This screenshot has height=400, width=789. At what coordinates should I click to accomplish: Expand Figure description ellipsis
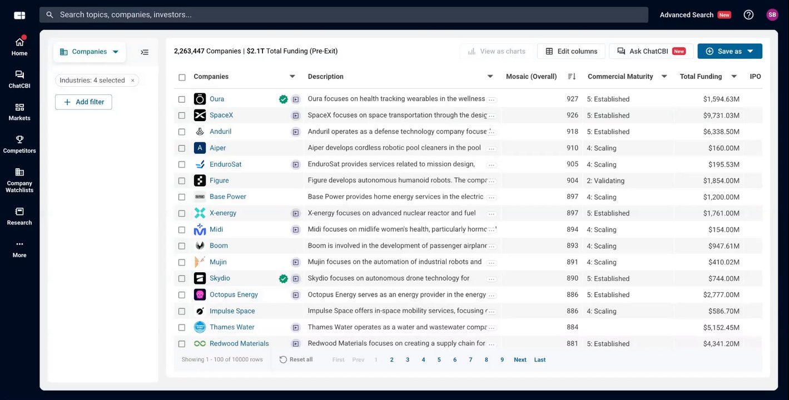click(x=492, y=181)
